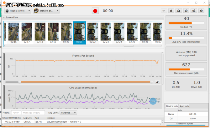Screen dimensions: 210x128
Task: Open session history clock icon
Action: (186, 11)
